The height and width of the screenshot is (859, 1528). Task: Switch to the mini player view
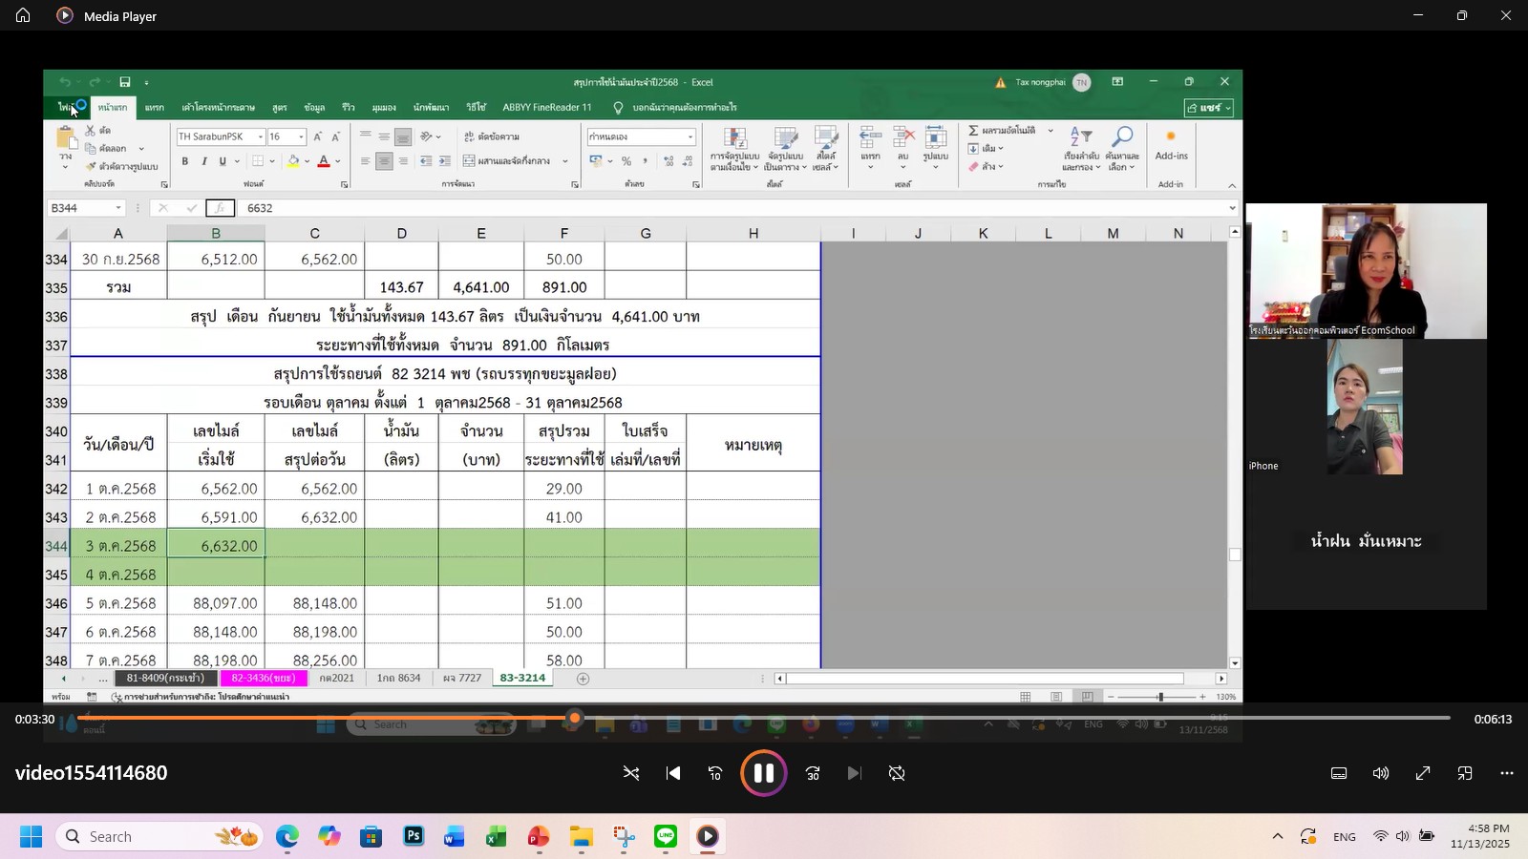pyautogui.click(x=1465, y=773)
